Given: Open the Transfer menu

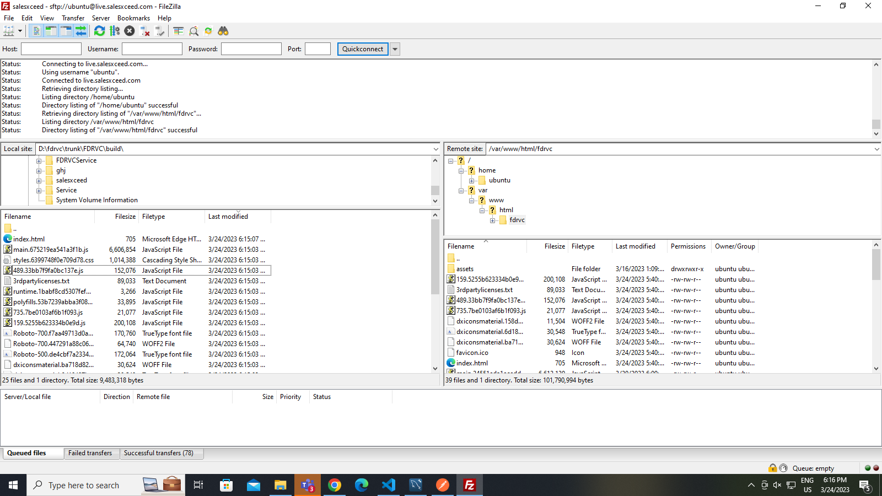Looking at the screenshot, I should [x=73, y=18].
